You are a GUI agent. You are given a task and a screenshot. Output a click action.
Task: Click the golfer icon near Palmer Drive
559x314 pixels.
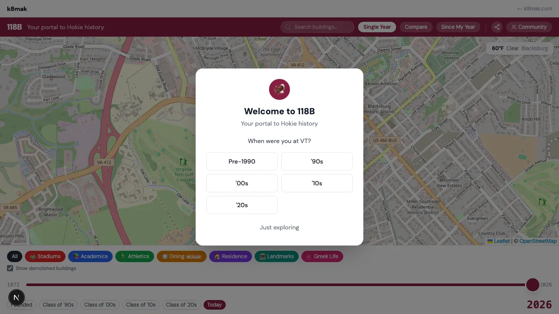click(x=542, y=202)
